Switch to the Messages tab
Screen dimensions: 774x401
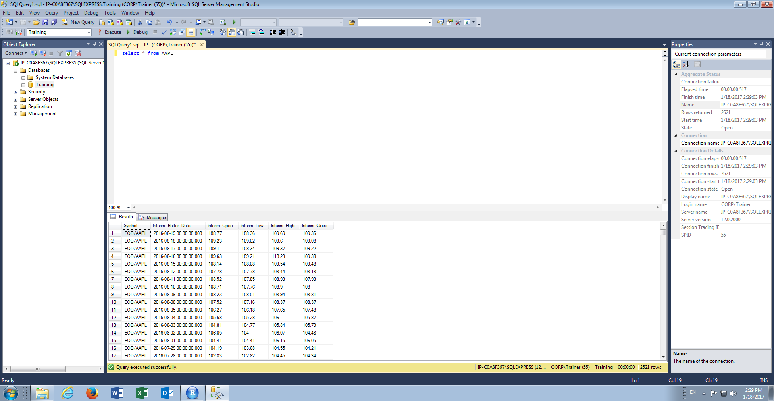click(152, 217)
